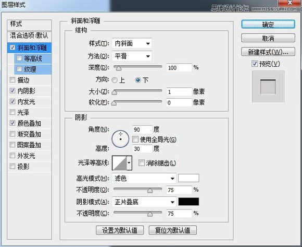Screen dimensions: 302x247
Task: Open black 阴影模式 color swatch
Action: 188,202
